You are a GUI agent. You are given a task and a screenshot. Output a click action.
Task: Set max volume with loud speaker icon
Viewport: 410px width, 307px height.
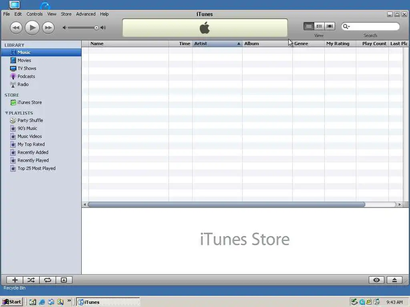coord(103,28)
